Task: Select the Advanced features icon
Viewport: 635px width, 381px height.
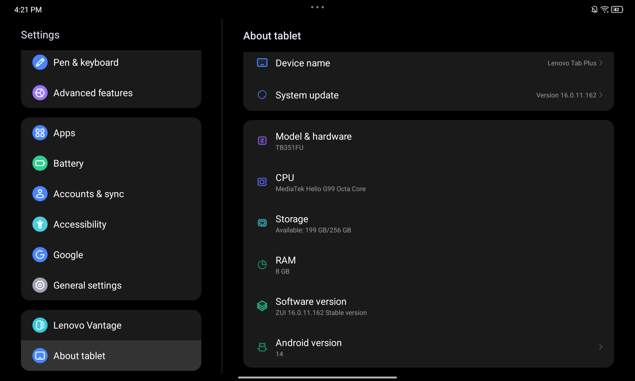Action: 40,92
